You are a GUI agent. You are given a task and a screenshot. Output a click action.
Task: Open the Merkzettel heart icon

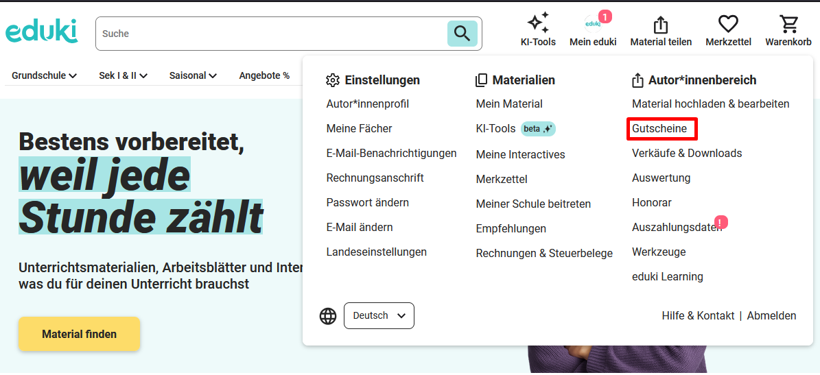tap(728, 24)
